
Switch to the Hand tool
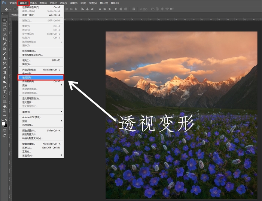(x=4, y=106)
